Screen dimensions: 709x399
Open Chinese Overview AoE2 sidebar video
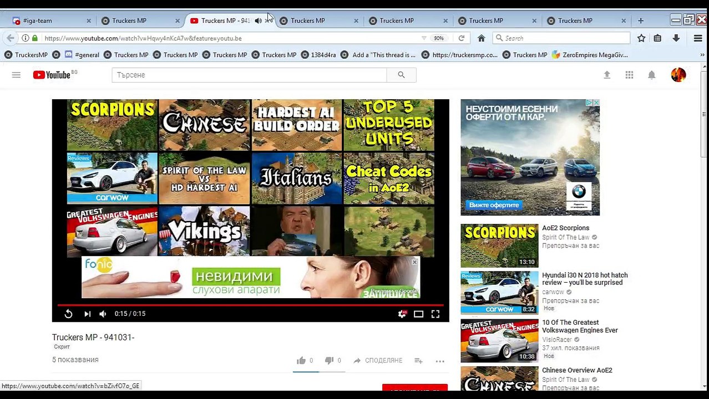click(577, 370)
